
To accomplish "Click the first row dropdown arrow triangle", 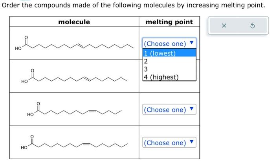I will (192, 42).
